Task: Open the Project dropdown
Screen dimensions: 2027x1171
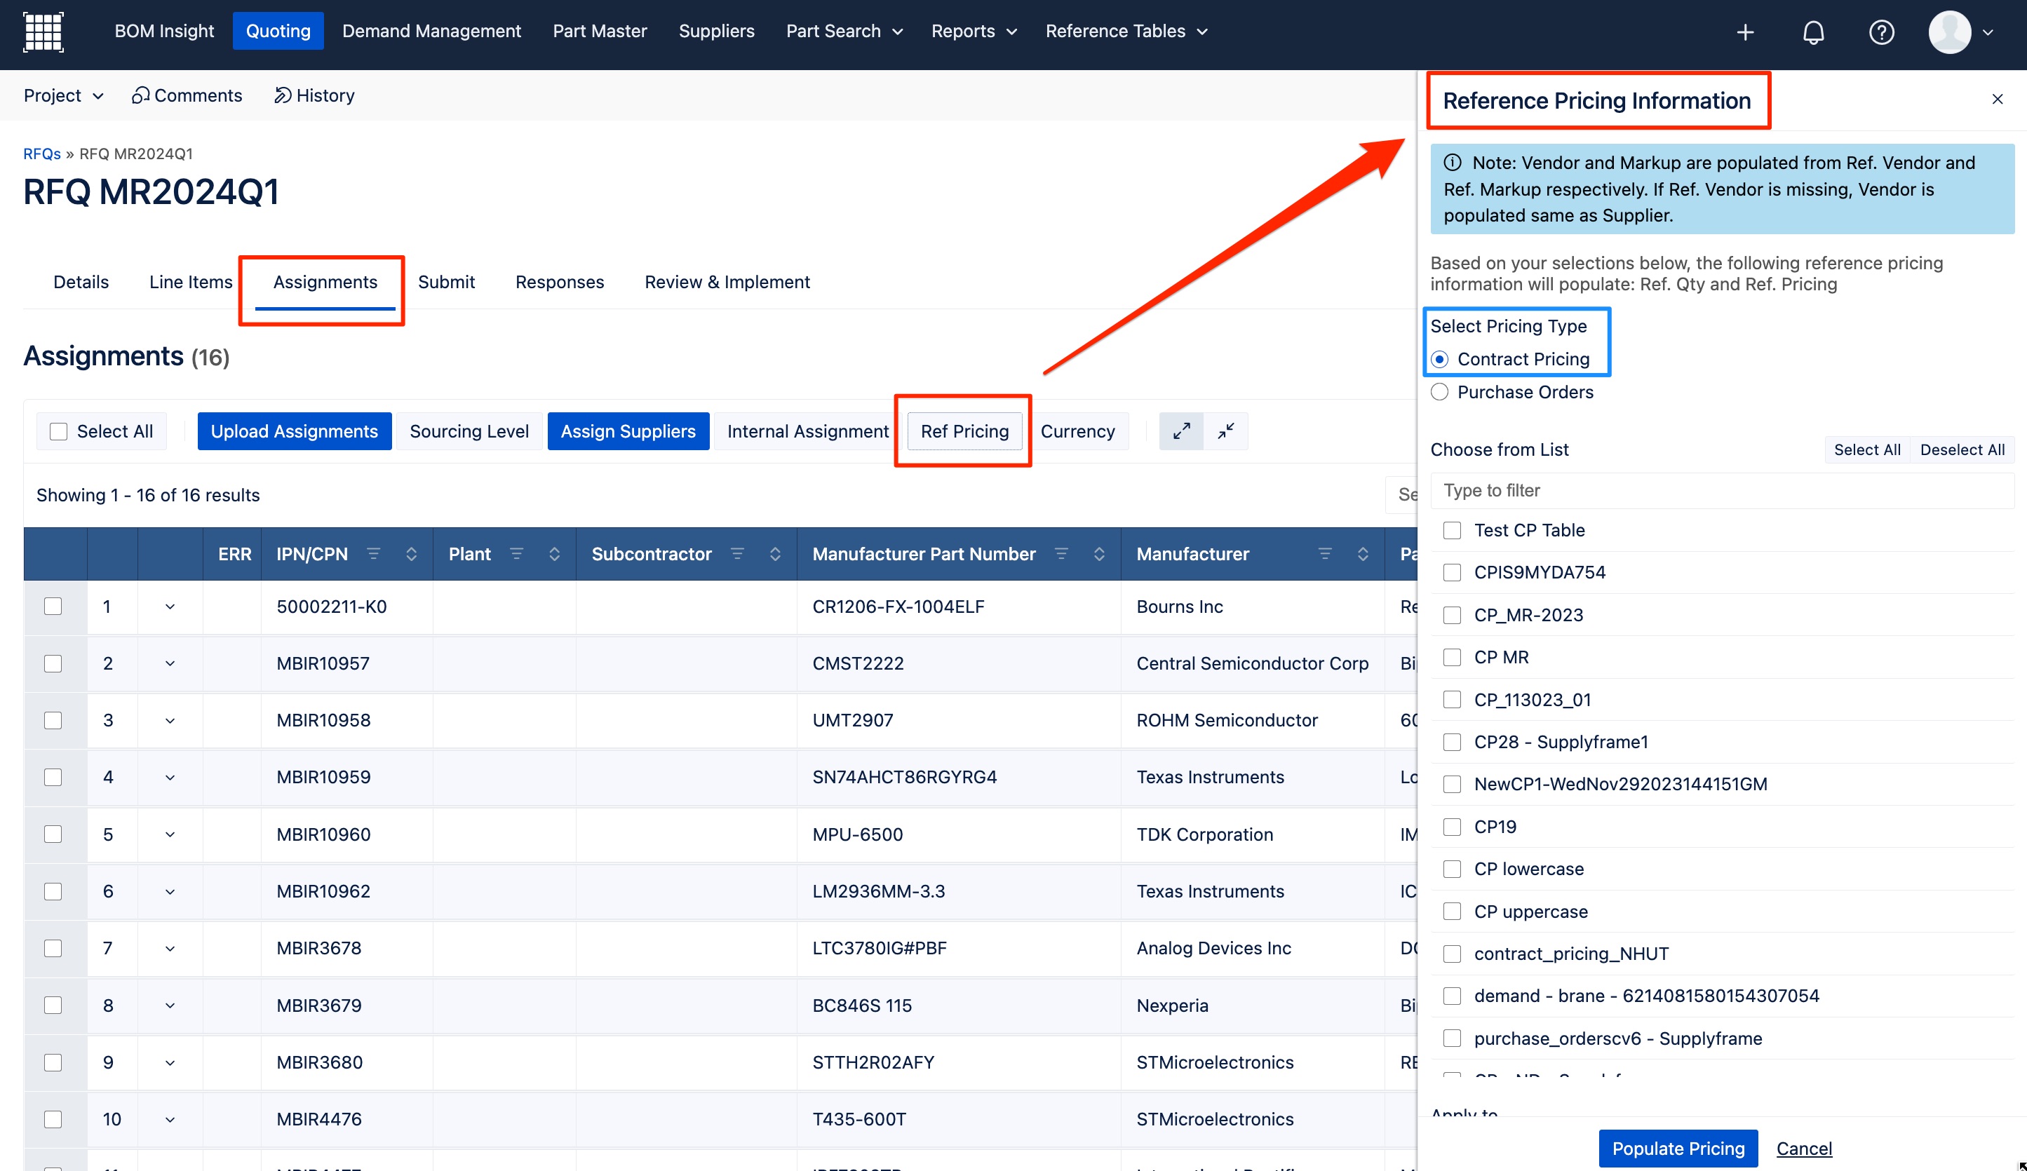Action: pyautogui.click(x=64, y=95)
